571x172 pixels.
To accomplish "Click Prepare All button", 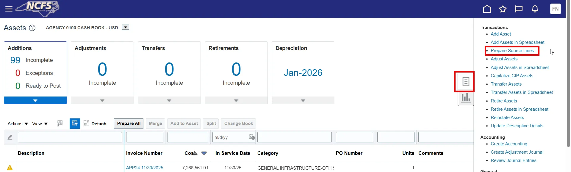I will coord(129,123).
